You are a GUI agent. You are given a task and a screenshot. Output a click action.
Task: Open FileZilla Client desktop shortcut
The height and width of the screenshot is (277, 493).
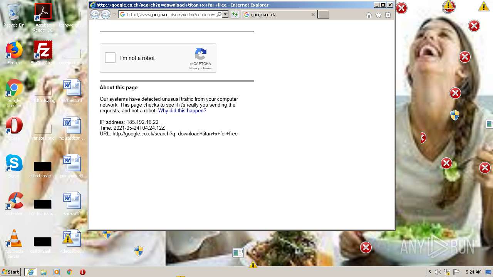click(x=43, y=53)
